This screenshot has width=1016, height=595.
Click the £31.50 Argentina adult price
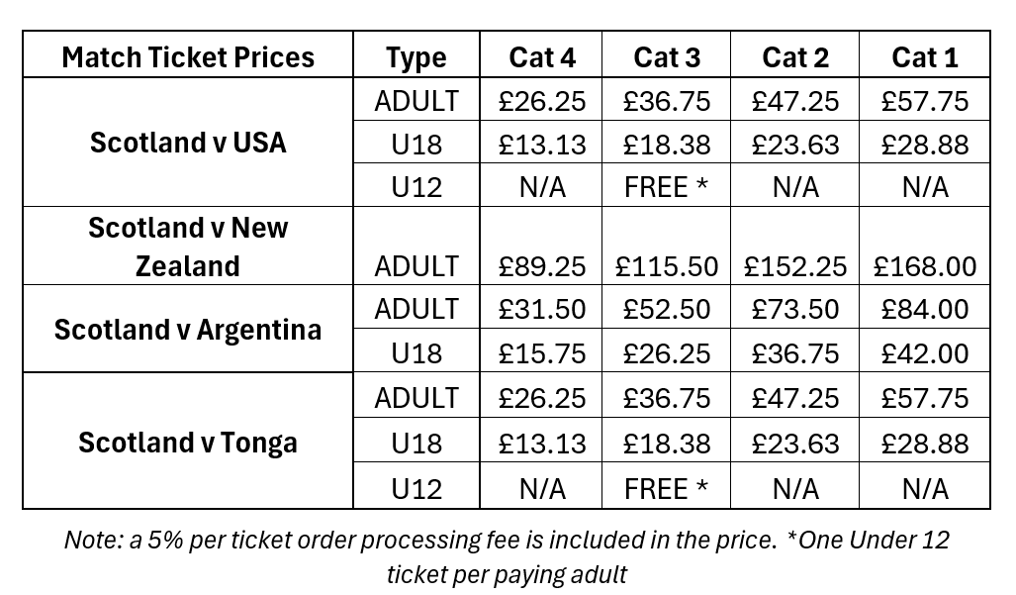(x=542, y=309)
